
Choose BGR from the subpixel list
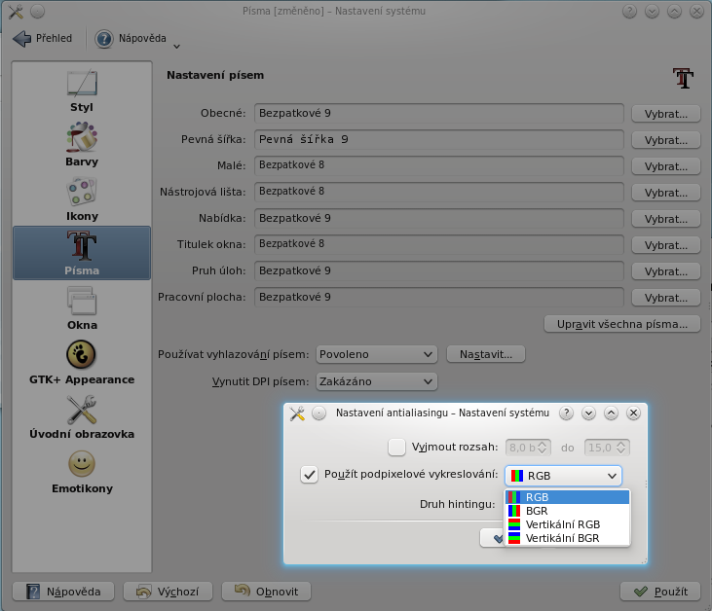(x=568, y=511)
